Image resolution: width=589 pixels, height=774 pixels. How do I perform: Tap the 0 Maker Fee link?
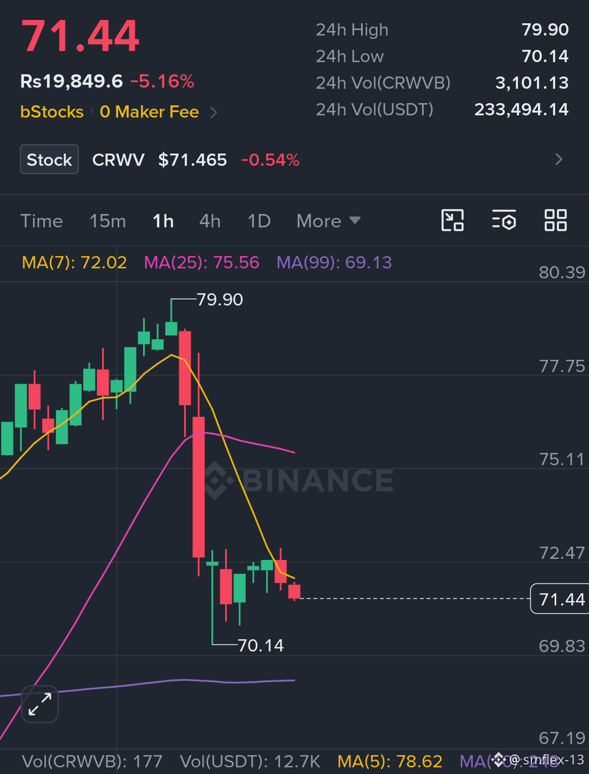coord(149,112)
